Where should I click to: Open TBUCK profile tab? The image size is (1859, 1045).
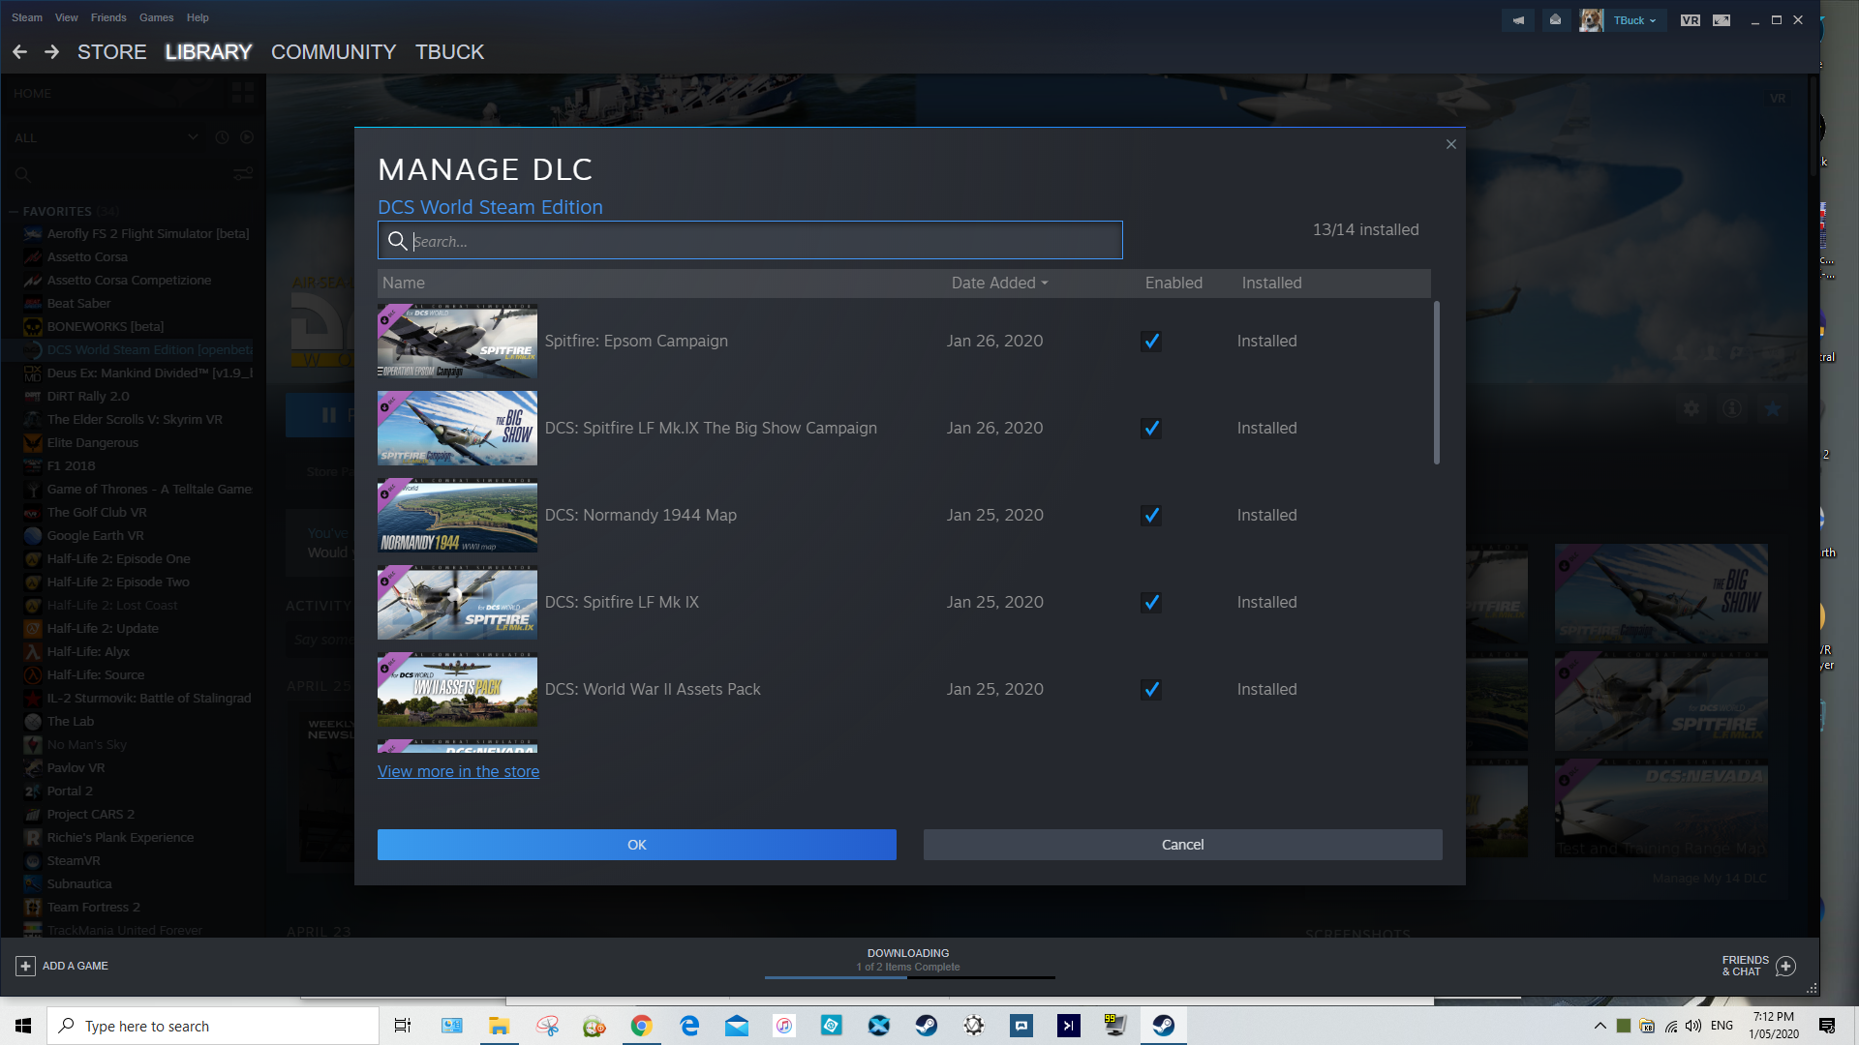tap(449, 52)
